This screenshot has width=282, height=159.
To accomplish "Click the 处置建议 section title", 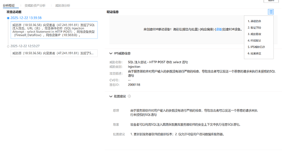I will (120, 96).
